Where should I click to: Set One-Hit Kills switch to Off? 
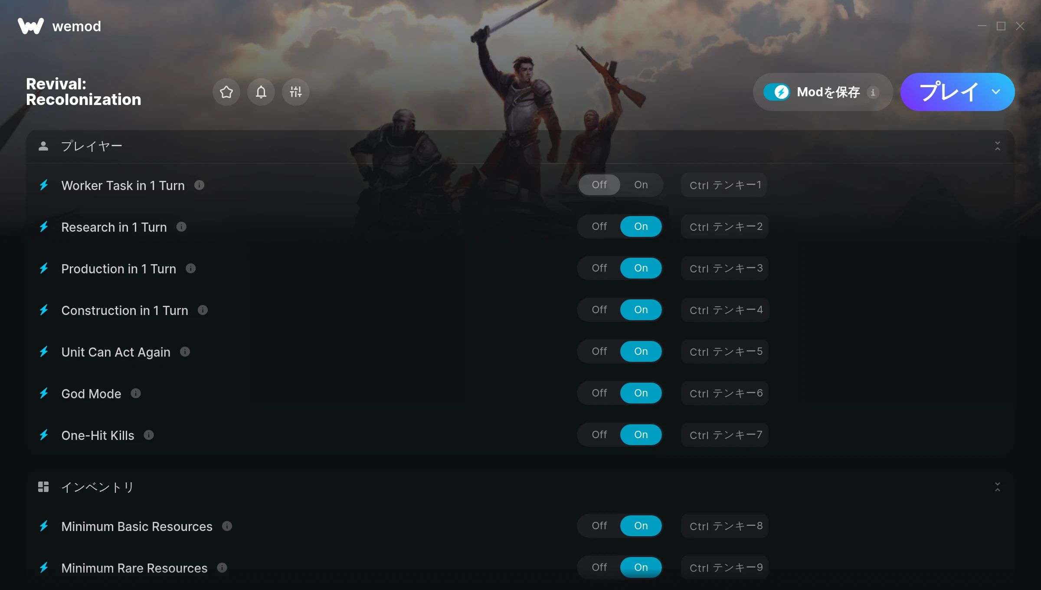click(x=599, y=435)
